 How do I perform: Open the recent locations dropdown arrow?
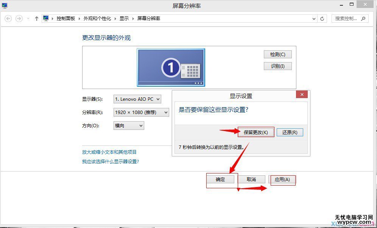pos(28,19)
